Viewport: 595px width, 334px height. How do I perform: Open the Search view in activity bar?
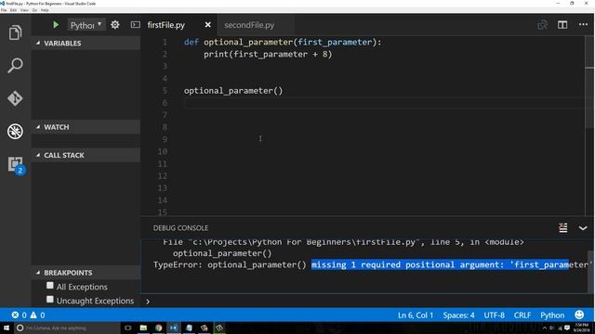15,66
